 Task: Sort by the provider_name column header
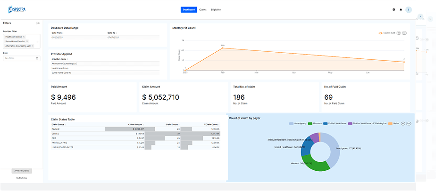pyautogui.click(x=58, y=59)
